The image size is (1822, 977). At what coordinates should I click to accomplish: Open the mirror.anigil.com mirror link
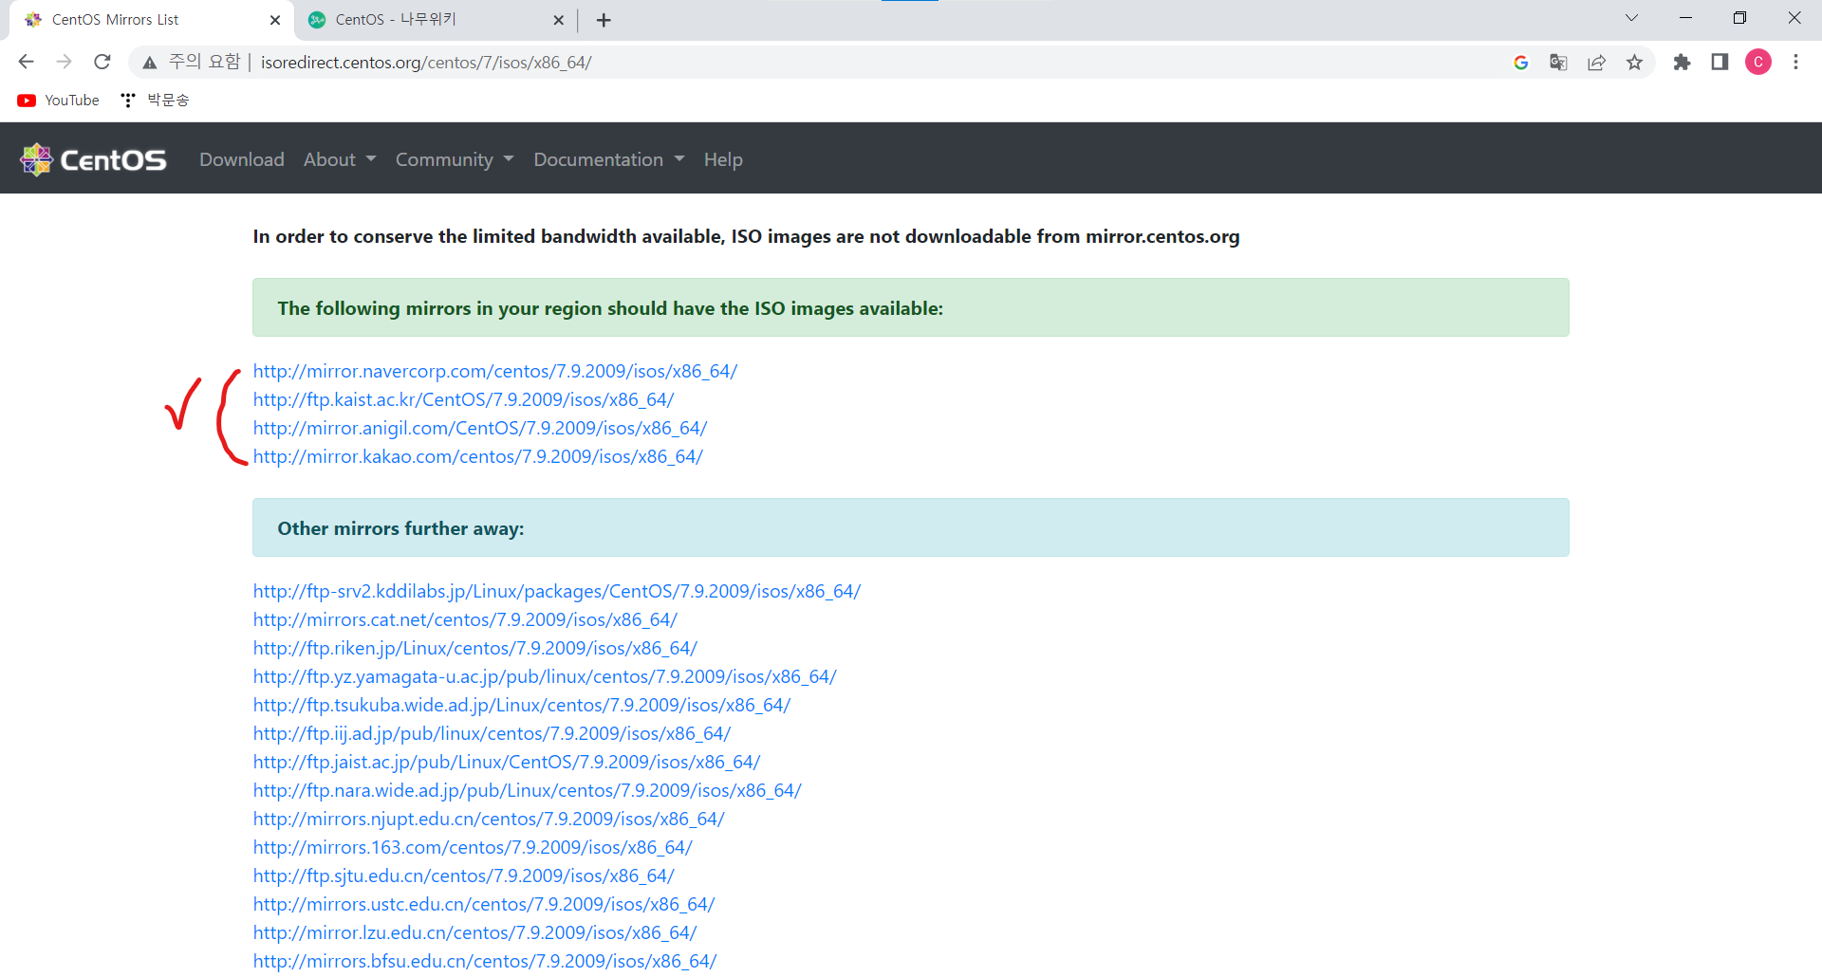coord(480,428)
